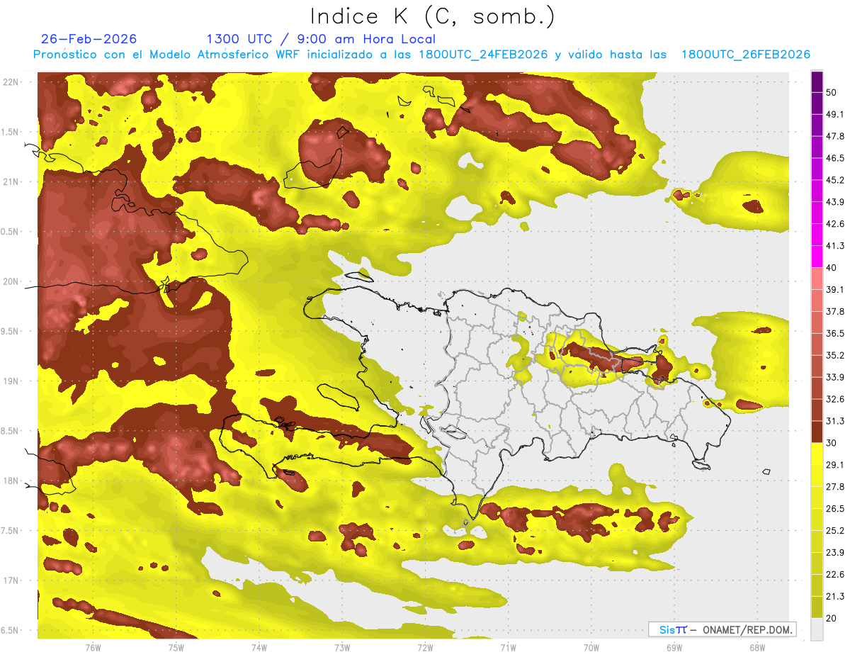Click the "76W" longitude label

(92, 647)
